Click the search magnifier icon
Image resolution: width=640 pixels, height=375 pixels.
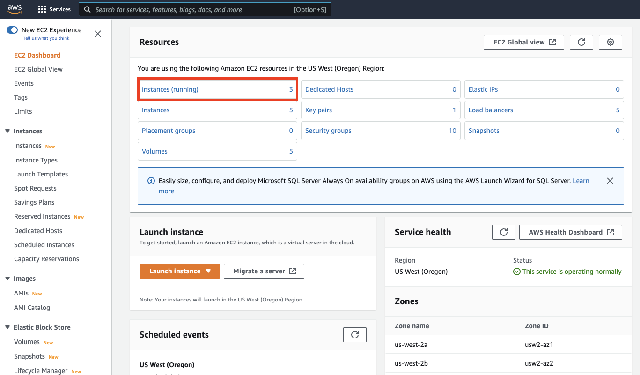pyautogui.click(x=87, y=10)
